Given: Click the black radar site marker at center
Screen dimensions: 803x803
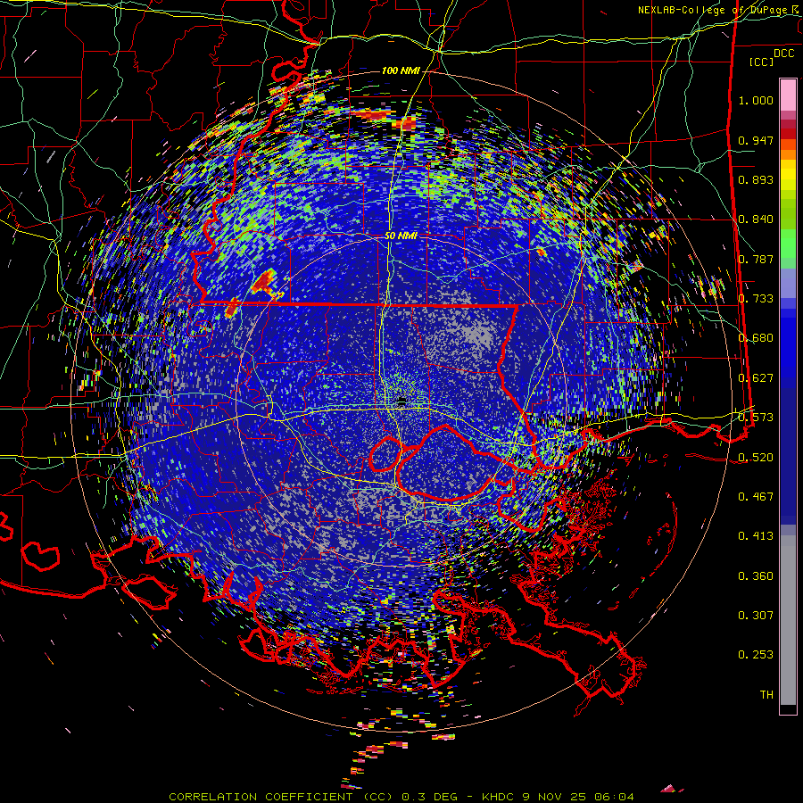Looking at the screenshot, I should click(402, 401).
